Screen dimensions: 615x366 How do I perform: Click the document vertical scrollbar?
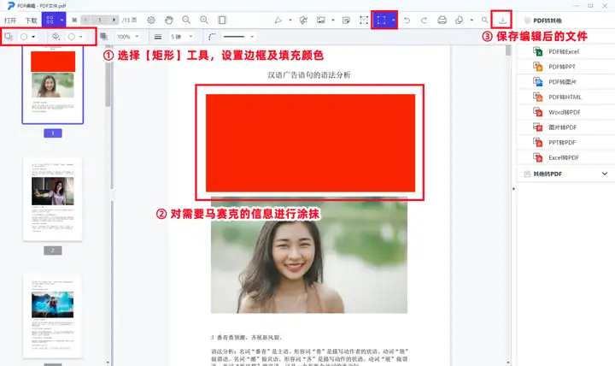coord(508,50)
